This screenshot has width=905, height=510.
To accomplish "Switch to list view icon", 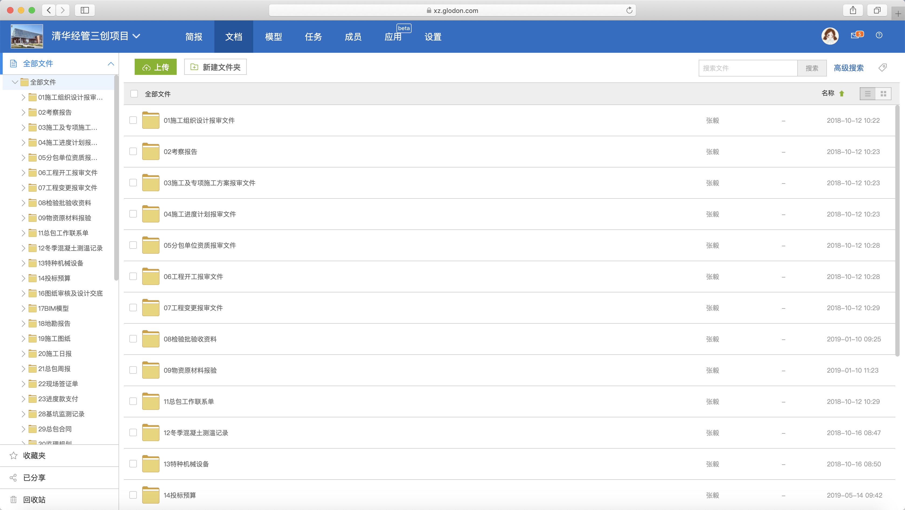I will point(867,94).
